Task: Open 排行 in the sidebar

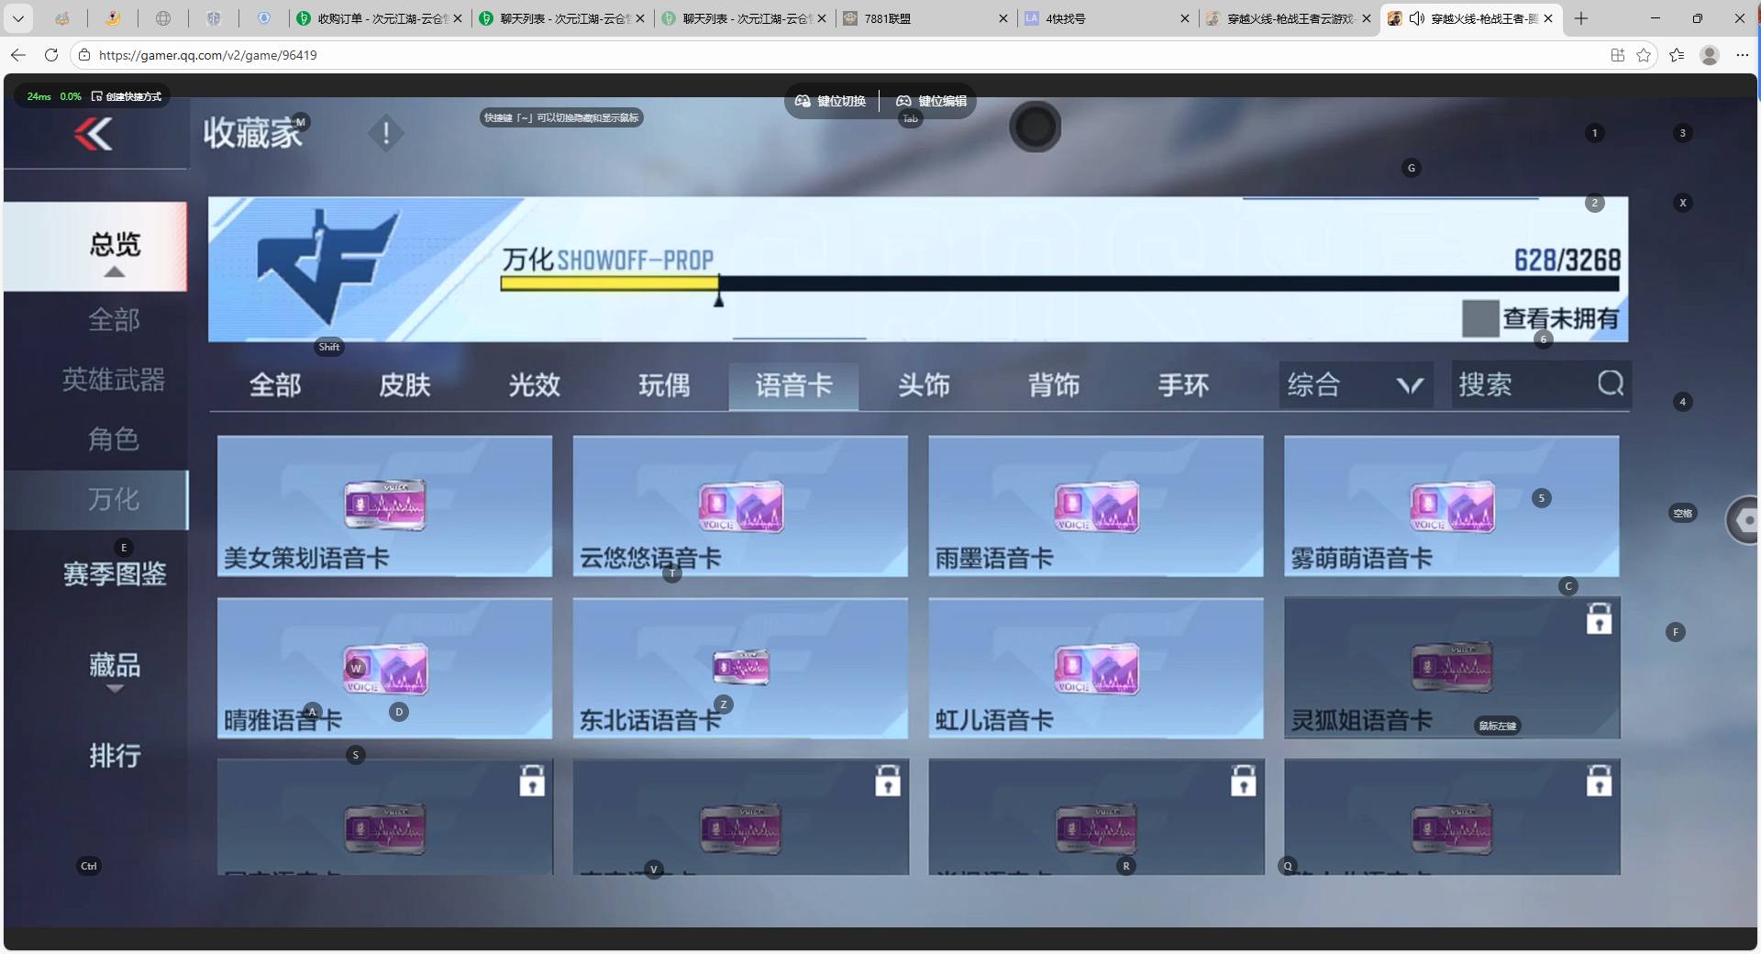Action: coord(115,756)
